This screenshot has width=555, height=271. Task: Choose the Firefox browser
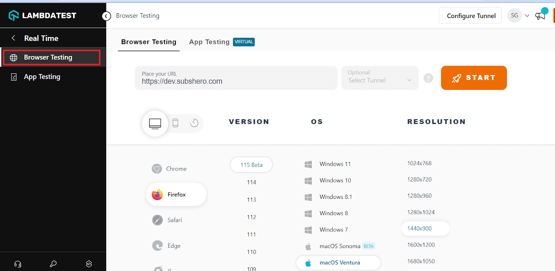pos(176,194)
